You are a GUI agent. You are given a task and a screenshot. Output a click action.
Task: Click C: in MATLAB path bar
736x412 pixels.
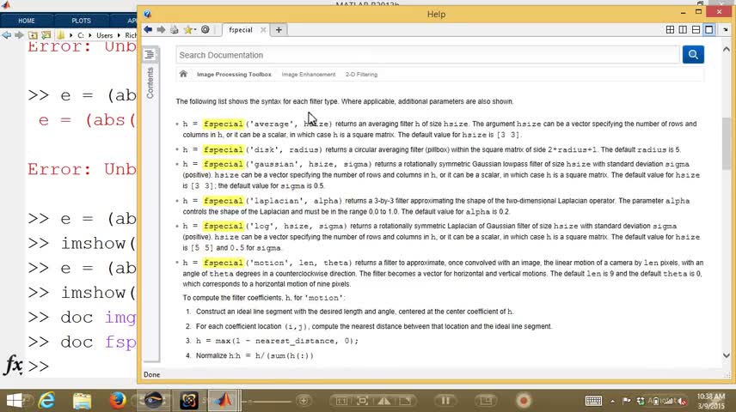[x=81, y=35]
